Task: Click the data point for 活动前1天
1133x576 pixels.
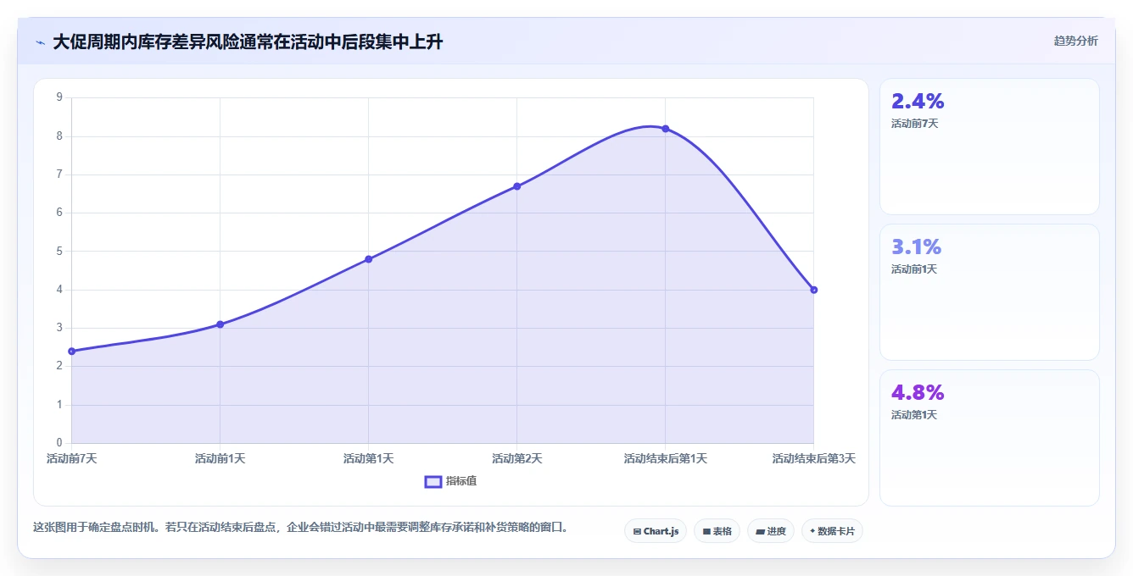Action: [220, 324]
